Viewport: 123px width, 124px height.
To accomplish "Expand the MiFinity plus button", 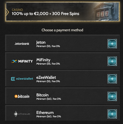I will 112,61.
